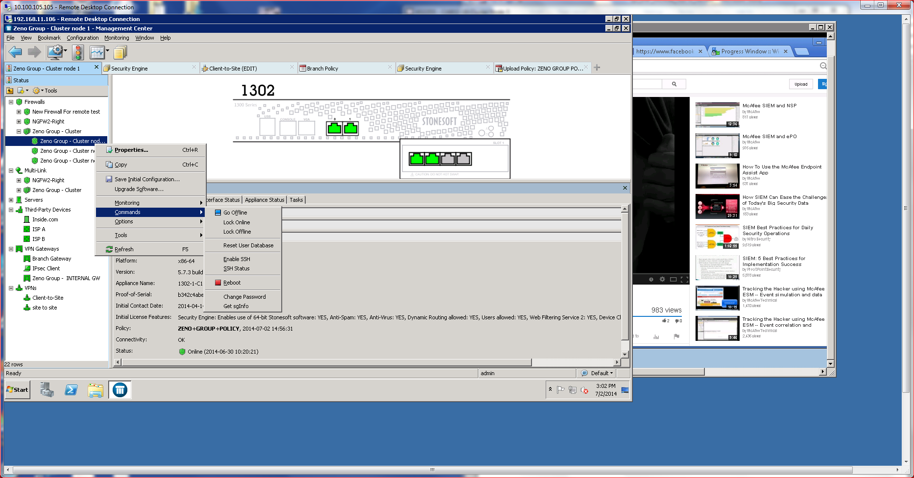Expand the Tools submenu in context menu
Screen dimensions: 914x478
[151, 235]
